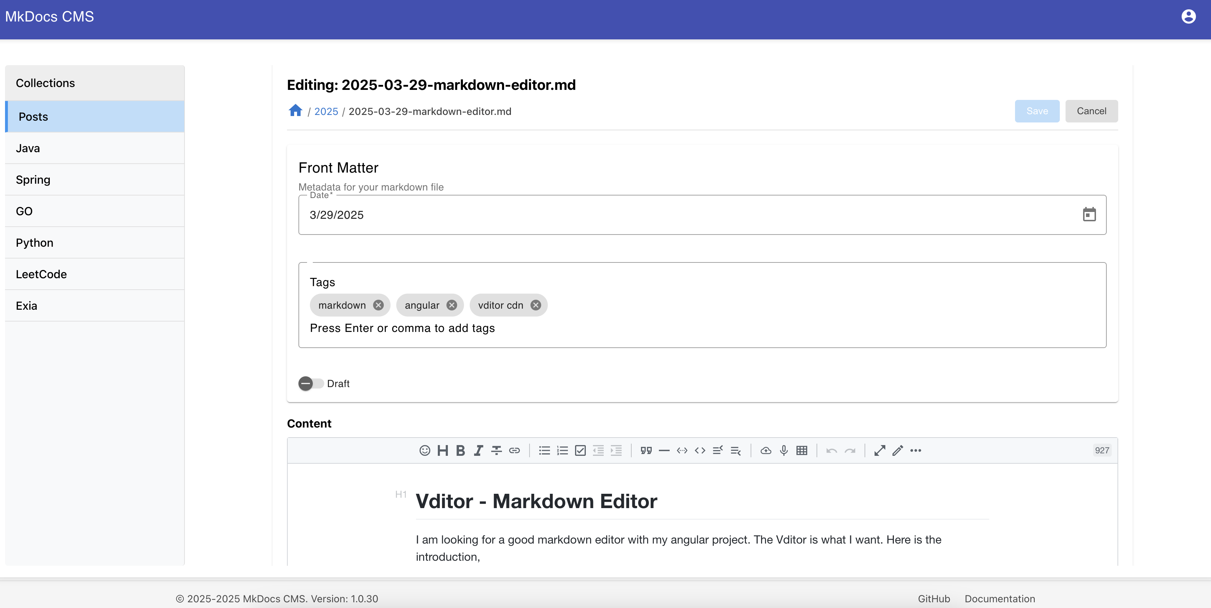The image size is (1211, 608).
Task: Remove the angular tag
Action: [x=451, y=305]
